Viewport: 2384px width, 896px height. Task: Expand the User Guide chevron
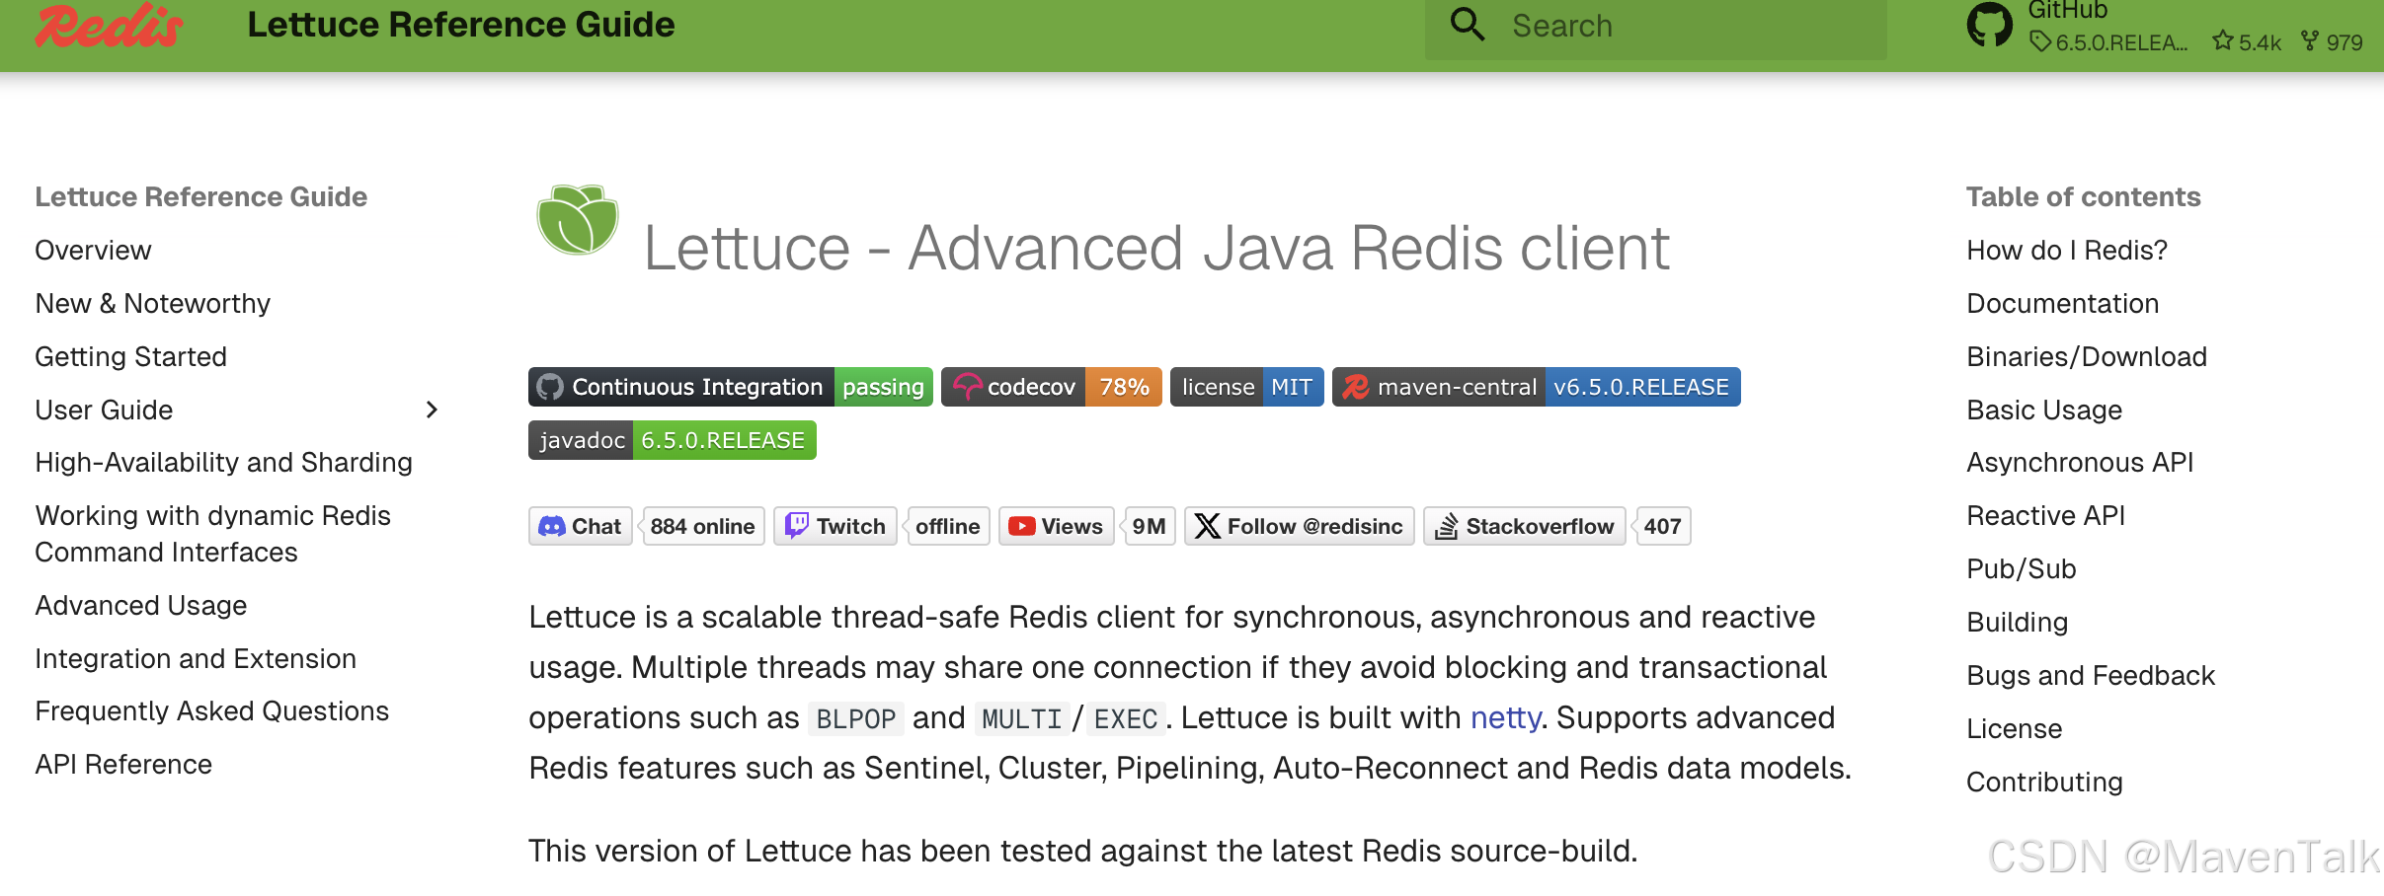(432, 410)
